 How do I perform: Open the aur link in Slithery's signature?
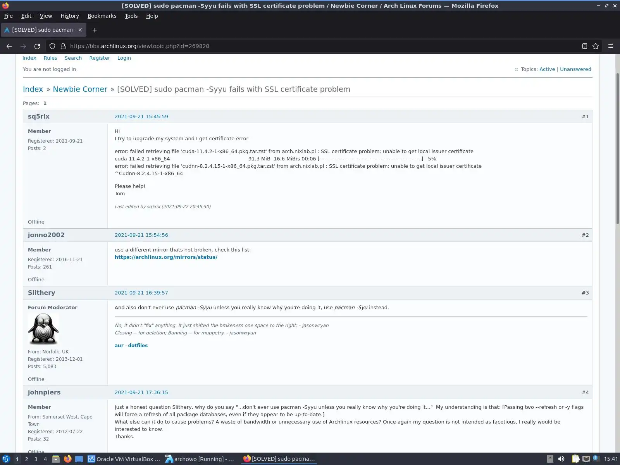[119, 346]
